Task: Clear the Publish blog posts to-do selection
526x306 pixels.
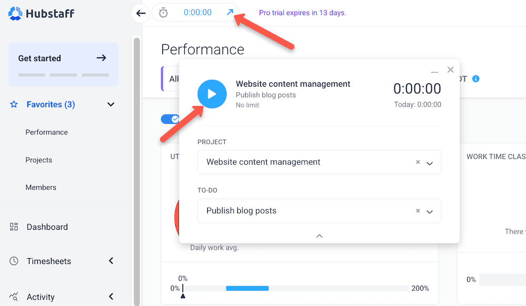Action: tap(418, 210)
